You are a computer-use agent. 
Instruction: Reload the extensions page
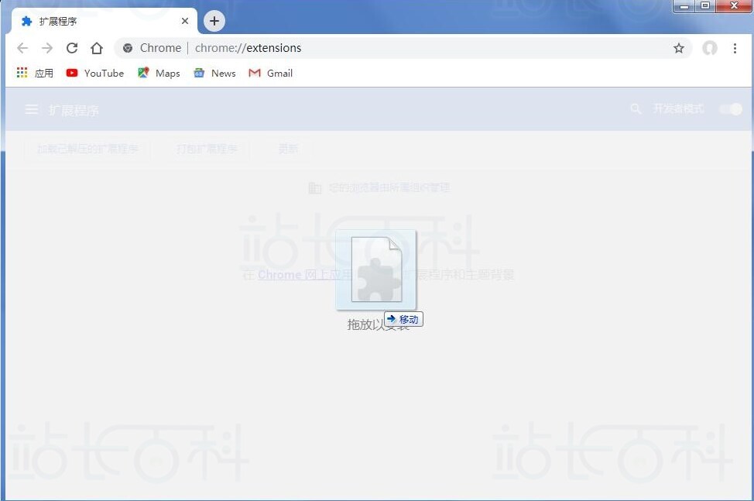point(72,48)
